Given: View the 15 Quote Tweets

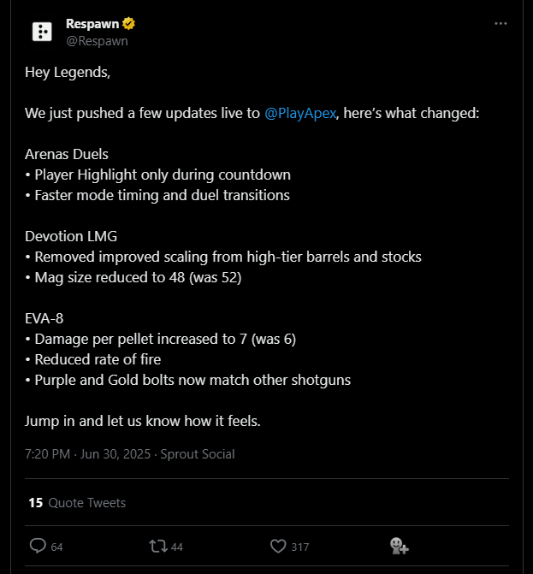Looking at the screenshot, I should [77, 503].
